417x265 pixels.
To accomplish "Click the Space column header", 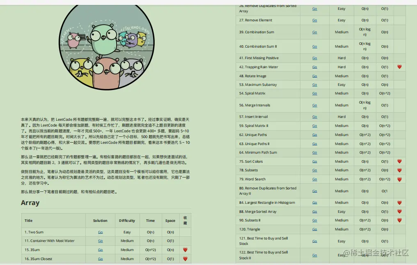I will (170, 221).
